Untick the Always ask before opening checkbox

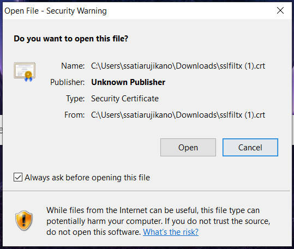click(x=18, y=177)
